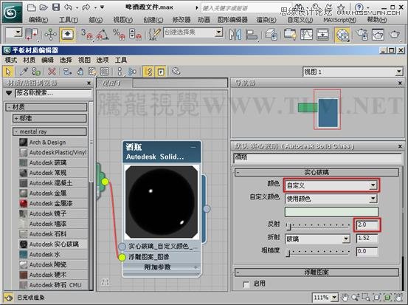
Task: Click the Render Production teapot icon
Action: 395,34
